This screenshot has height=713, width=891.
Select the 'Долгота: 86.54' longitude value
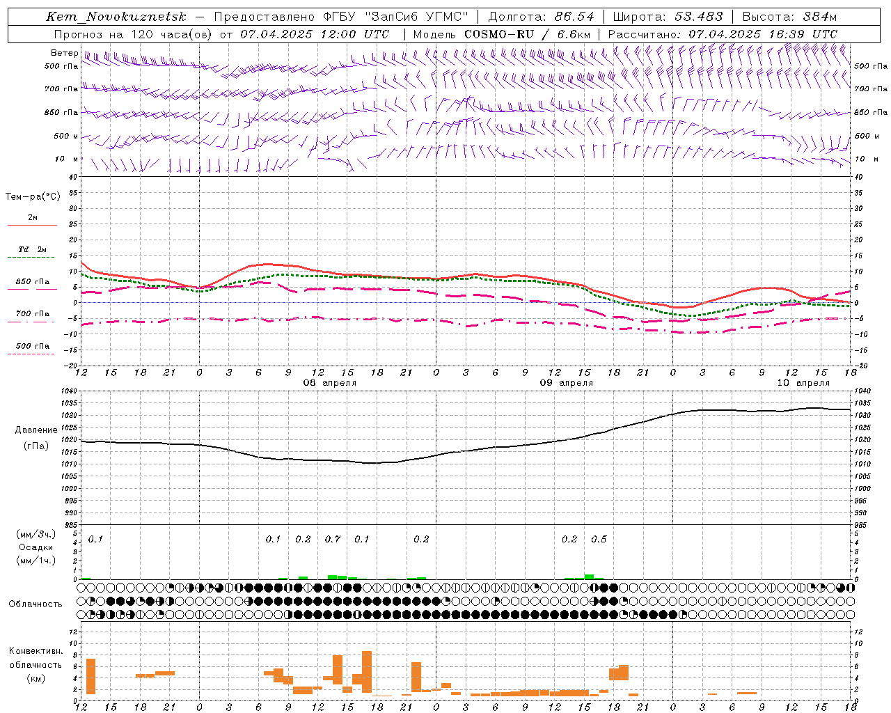coord(542,17)
